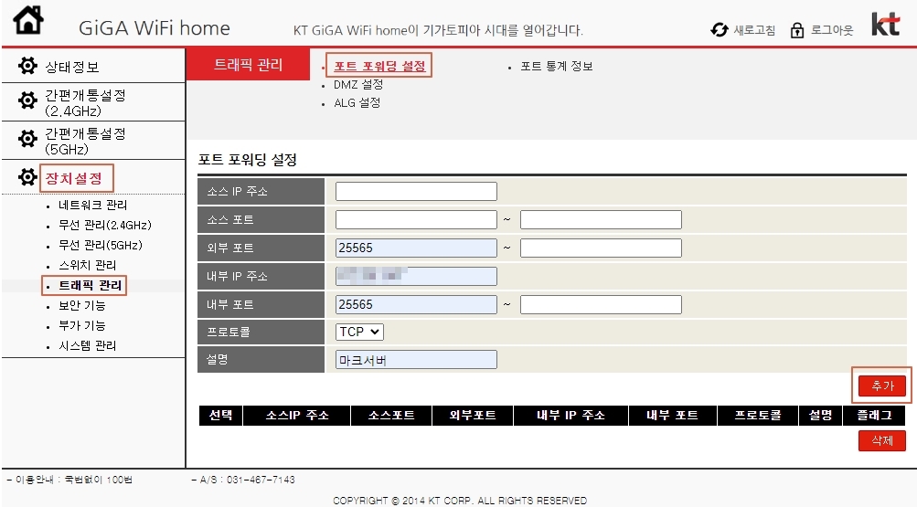Click the 내부 포트 end input field
917x507 pixels.
[601, 304]
